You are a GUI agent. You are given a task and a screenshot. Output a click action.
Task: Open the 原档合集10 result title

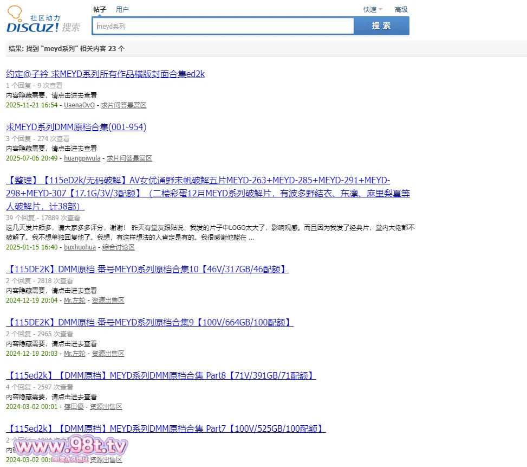tap(147, 269)
